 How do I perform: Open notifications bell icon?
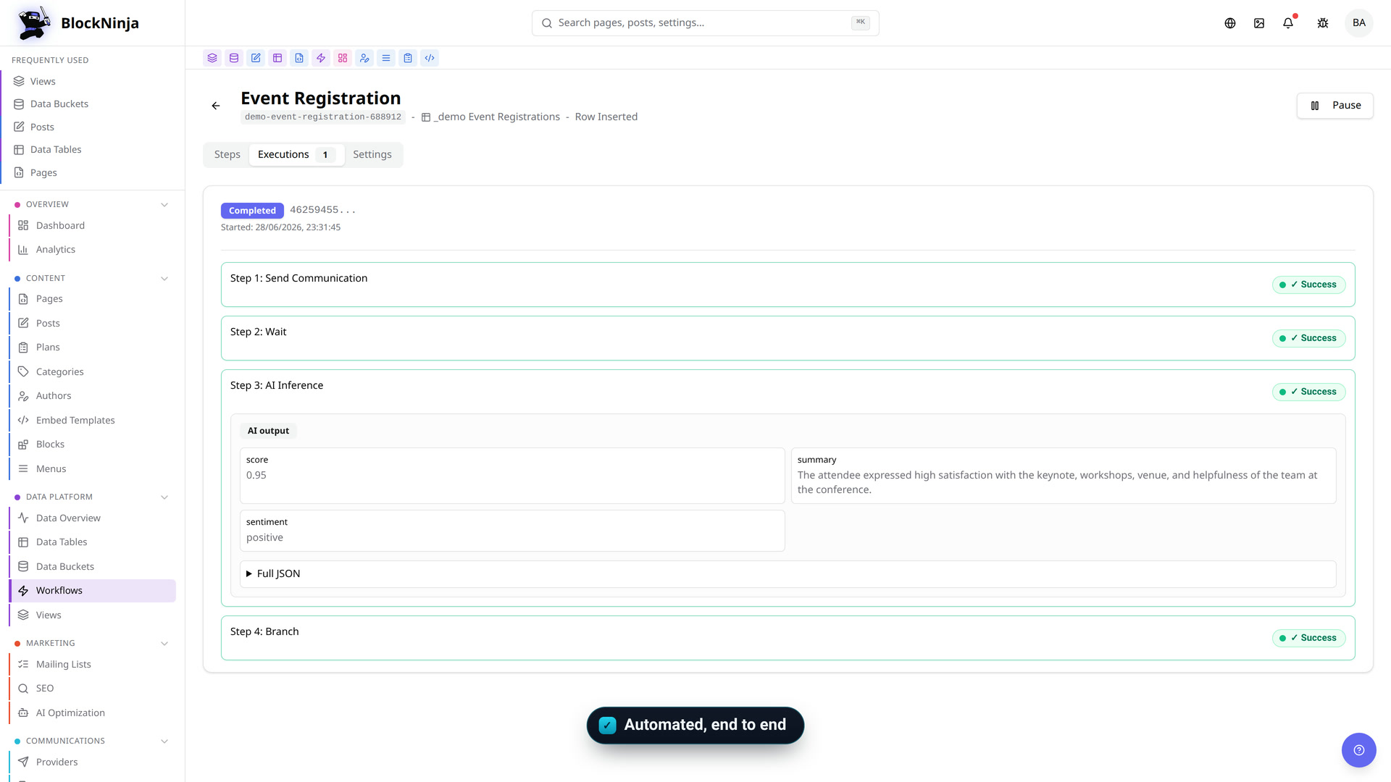(x=1288, y=23)
